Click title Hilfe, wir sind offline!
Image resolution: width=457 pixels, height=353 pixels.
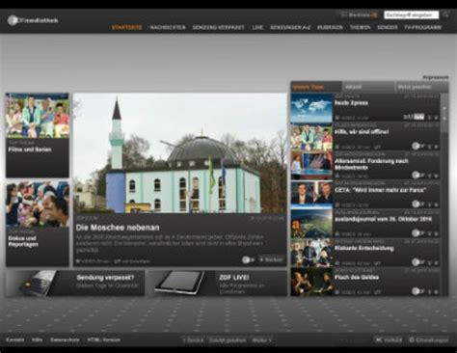click(x=362, y=132)
